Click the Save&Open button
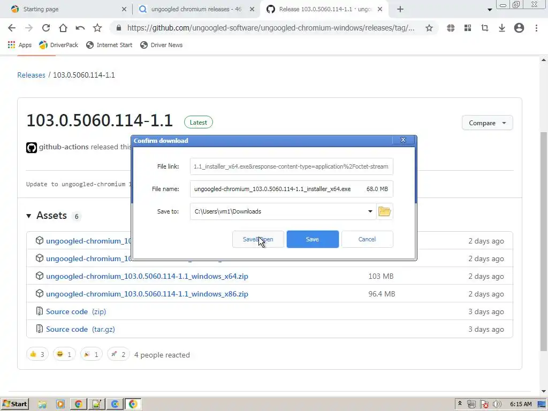Screen dimensions: 548x411 258,239
